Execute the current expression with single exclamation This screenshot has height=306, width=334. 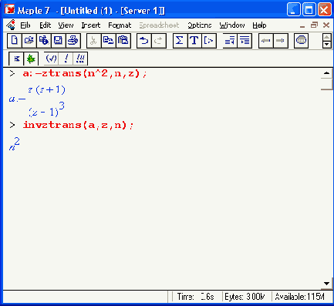(66, 59)
